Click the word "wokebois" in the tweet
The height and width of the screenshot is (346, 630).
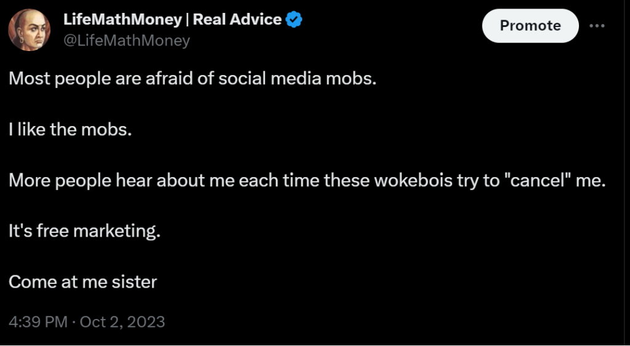421,181
